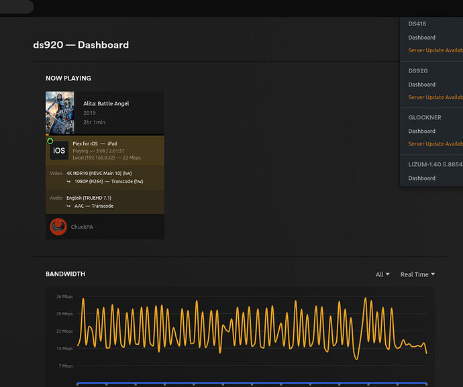Click the ds920 — Dashboard page title
Image resolution: width=463 pixels, height=387 pixels.
tap(81, 45)
